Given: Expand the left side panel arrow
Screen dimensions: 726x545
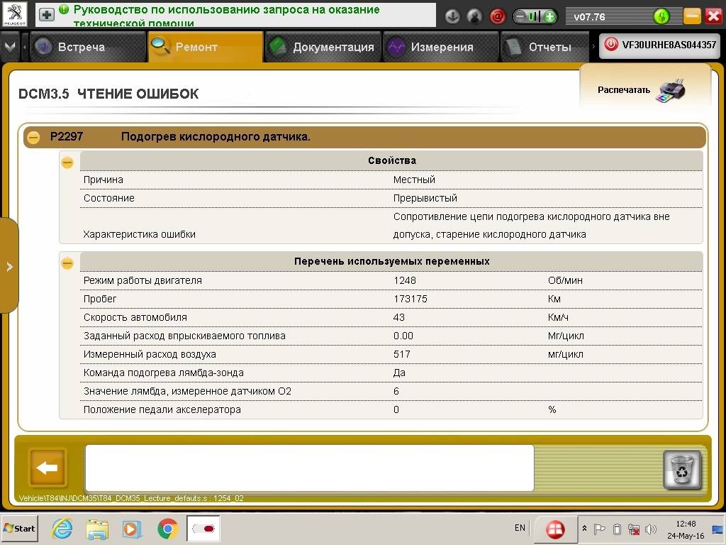Looking at the screenshot, I should pyautogui.click(x=9, y=267).
